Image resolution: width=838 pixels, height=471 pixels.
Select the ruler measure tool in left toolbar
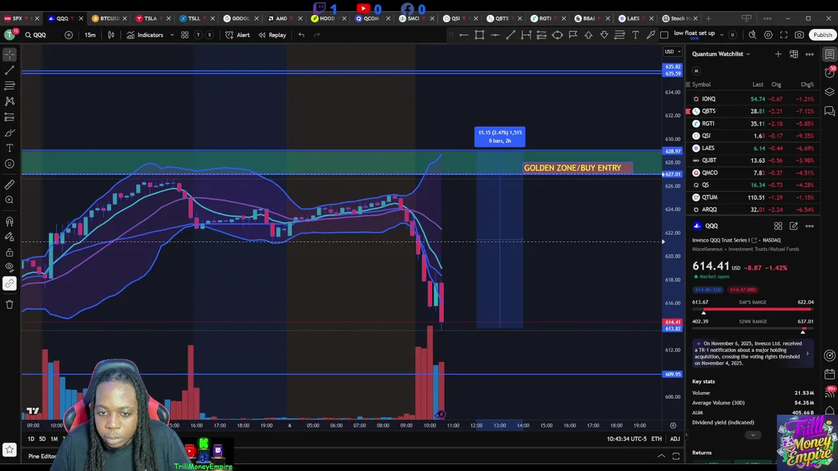(x=9, y=185)
